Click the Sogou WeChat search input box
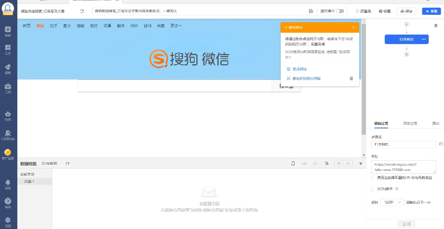Viewport: 444px width, 229px height. 175,86
